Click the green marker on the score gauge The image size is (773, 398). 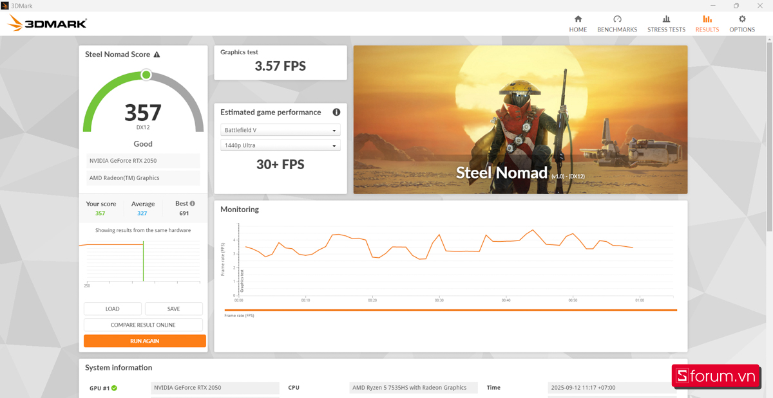pos(146,75)
